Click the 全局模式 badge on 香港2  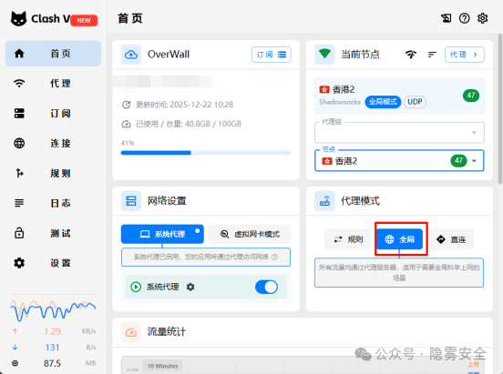[383, 102]
